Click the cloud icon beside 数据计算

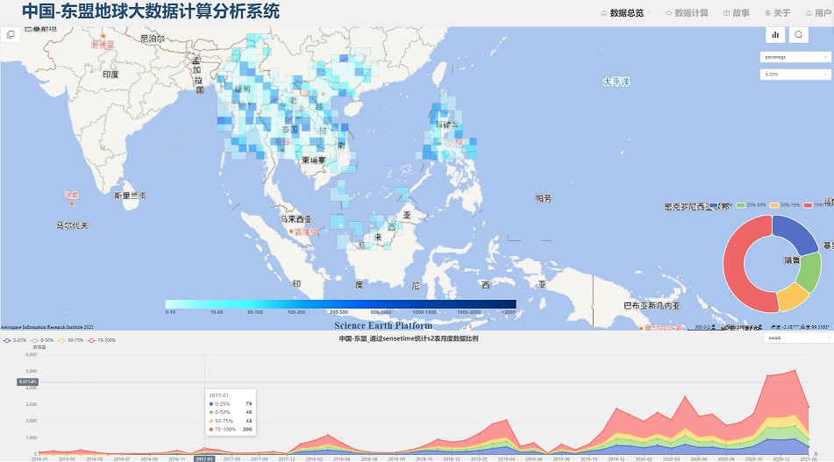pyautogui.click(x=669, y=13)
